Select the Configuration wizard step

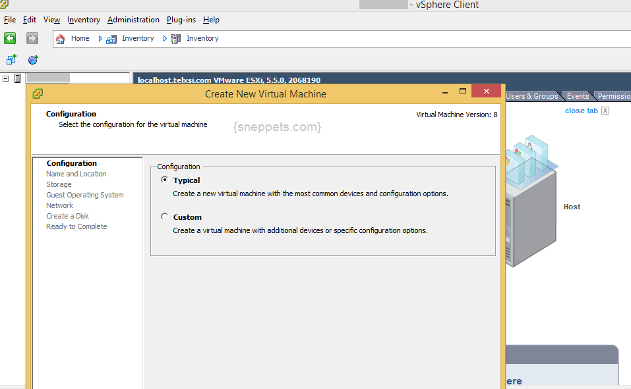pos(72,163)
